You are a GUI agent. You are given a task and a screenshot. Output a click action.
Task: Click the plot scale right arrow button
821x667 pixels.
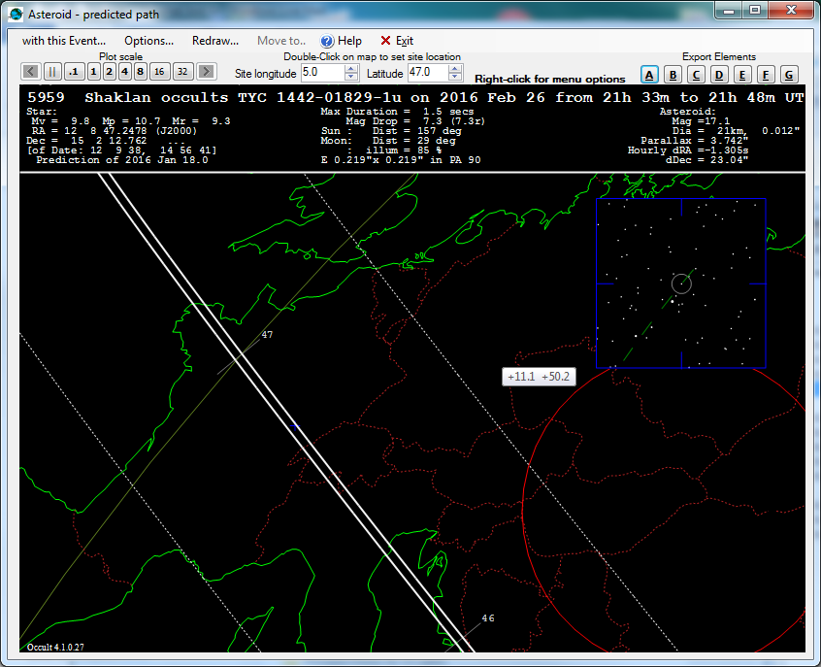[x=205, y=72]
